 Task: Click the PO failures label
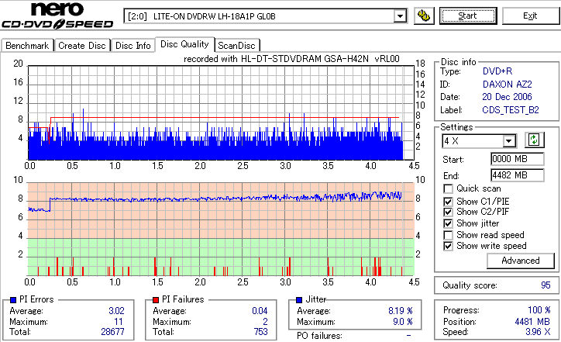click(x=319, y=336)
